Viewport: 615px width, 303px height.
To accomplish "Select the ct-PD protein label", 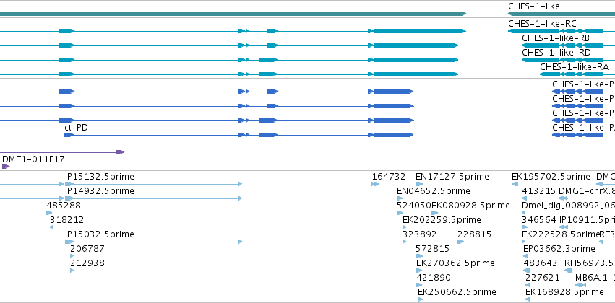I will point(76,127).
